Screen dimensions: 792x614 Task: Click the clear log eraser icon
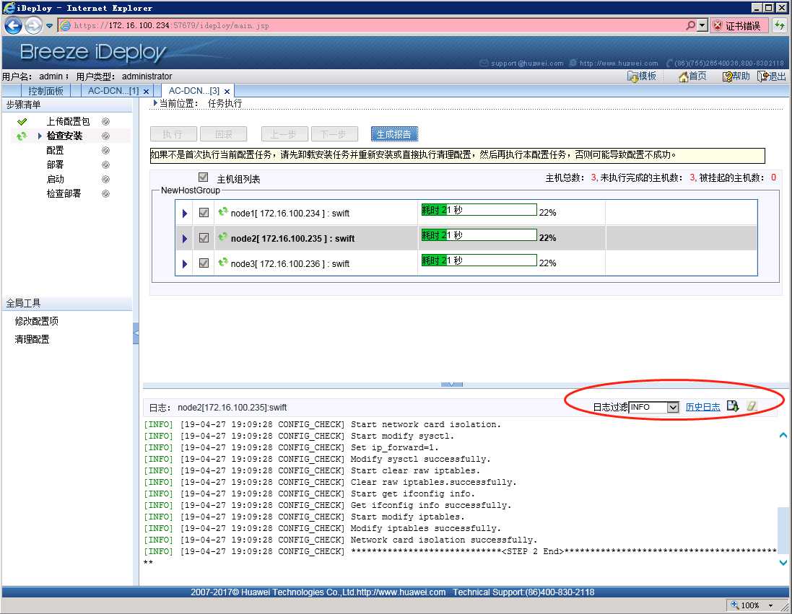pyautogui.click(x=752, y=406)
